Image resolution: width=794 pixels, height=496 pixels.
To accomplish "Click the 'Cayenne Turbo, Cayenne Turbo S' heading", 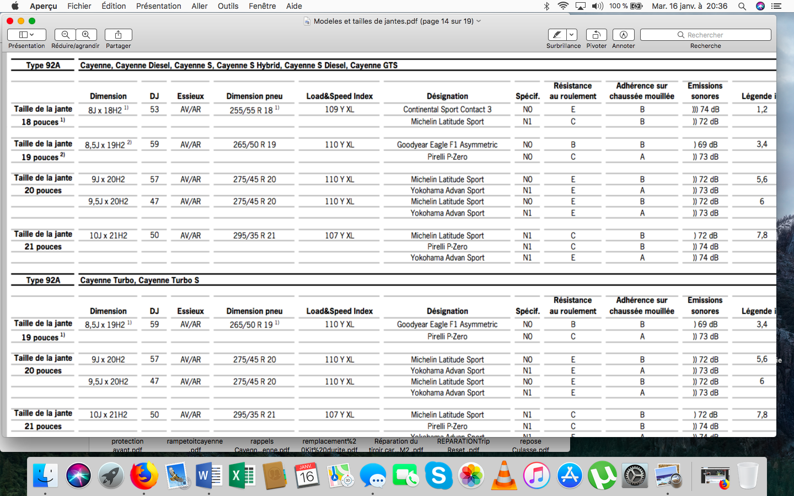I will pos(140,280).
